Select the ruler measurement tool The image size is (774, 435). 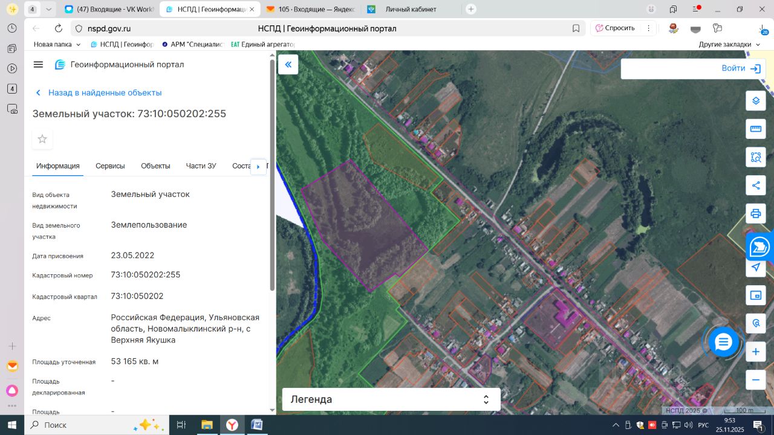pyautogui.click(x=756, y=129)
